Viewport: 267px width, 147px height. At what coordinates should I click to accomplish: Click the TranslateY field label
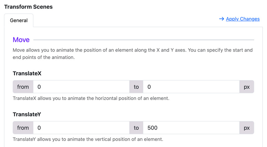27,114
